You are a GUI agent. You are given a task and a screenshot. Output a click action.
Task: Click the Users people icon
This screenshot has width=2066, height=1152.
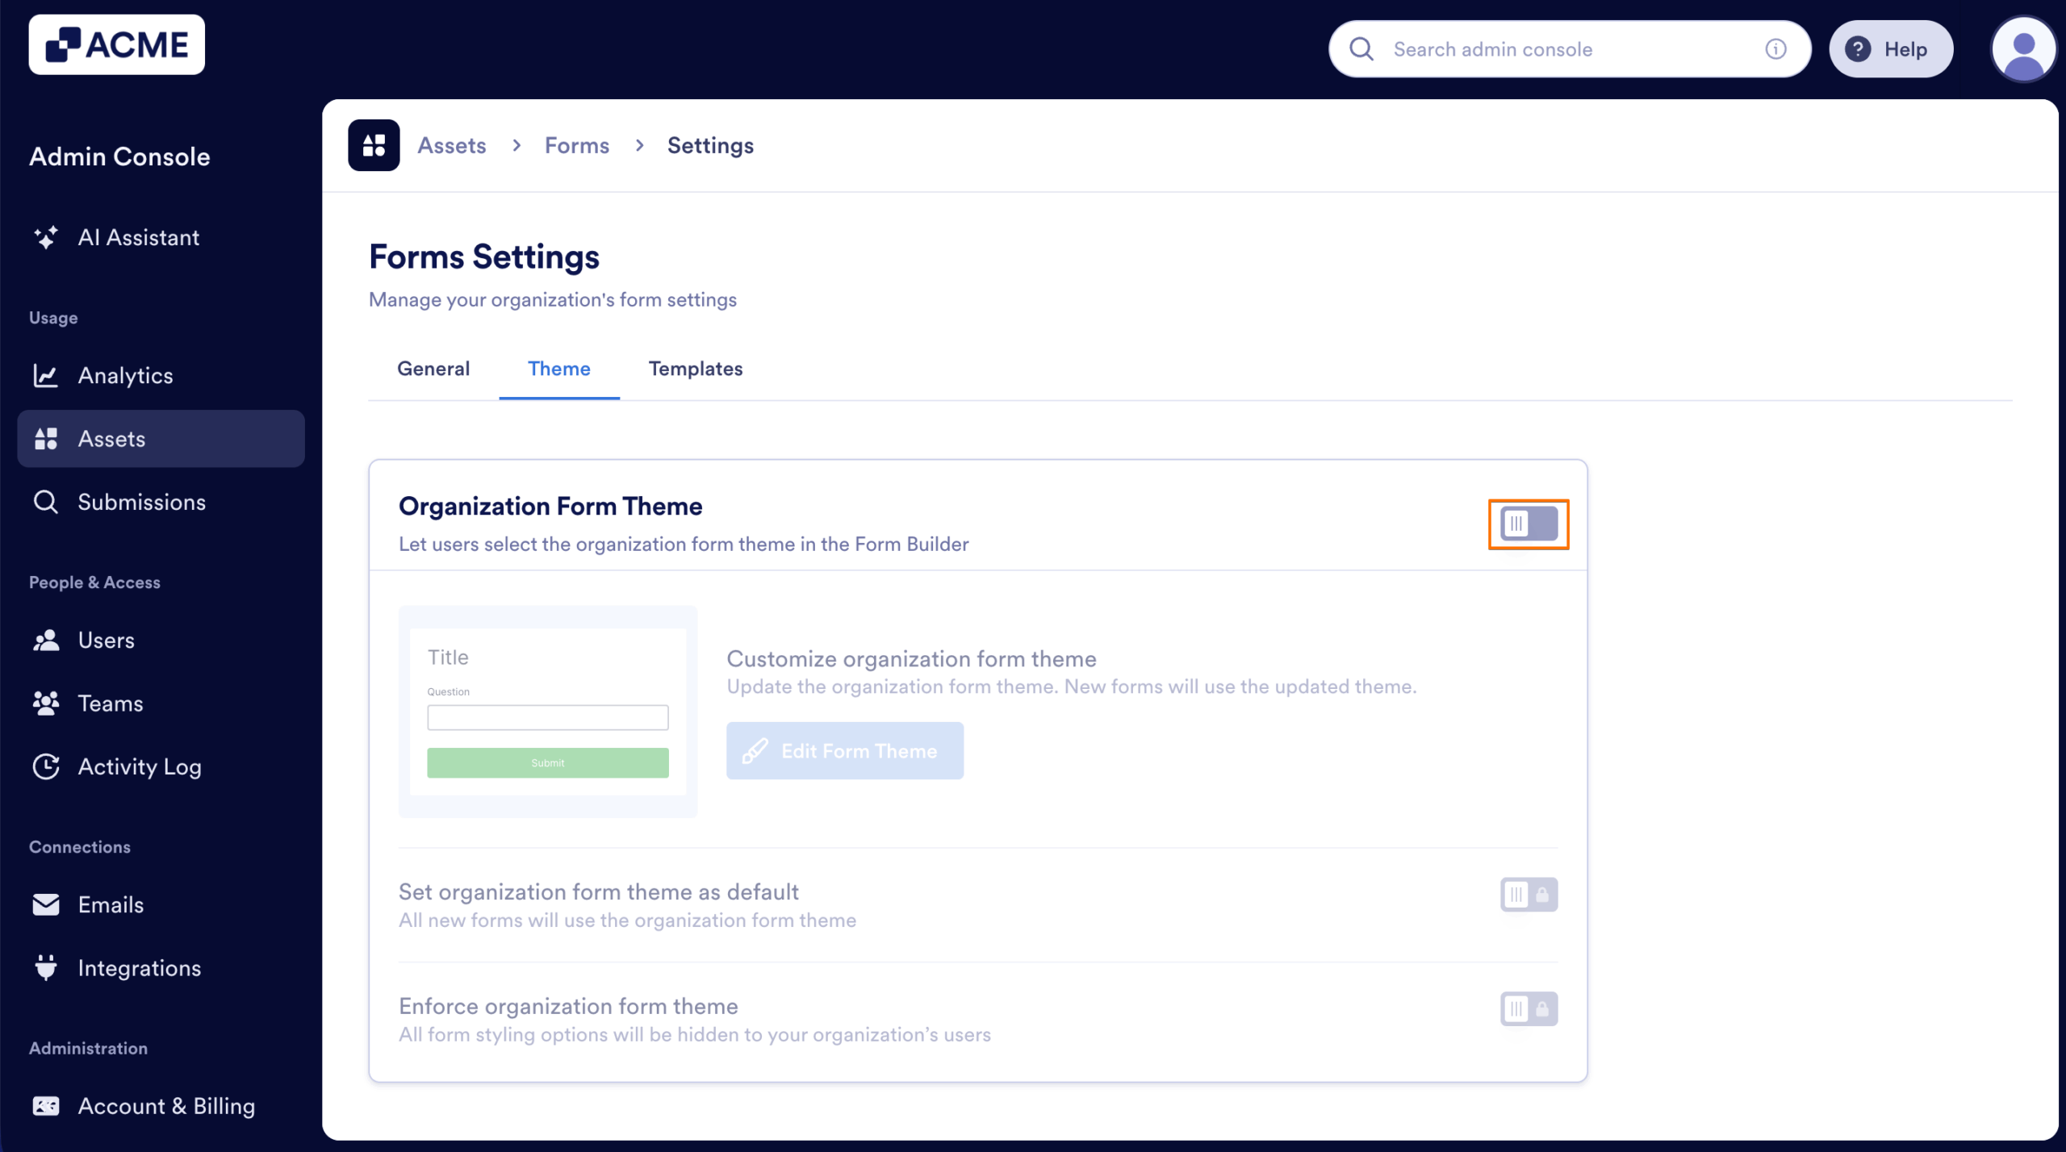47,640
